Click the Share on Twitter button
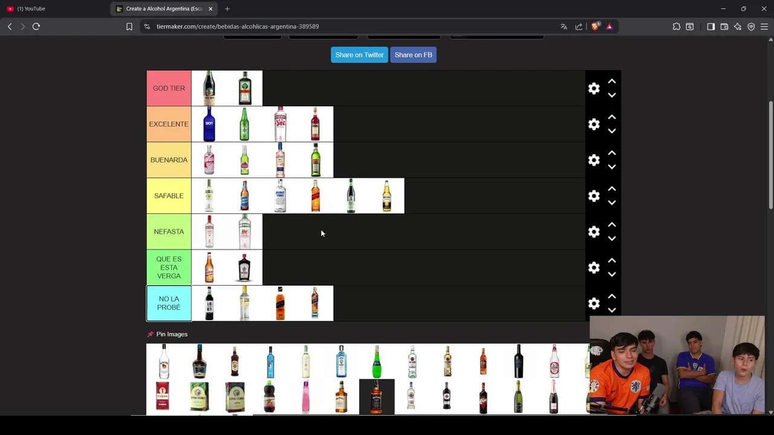 pos(359,55)
